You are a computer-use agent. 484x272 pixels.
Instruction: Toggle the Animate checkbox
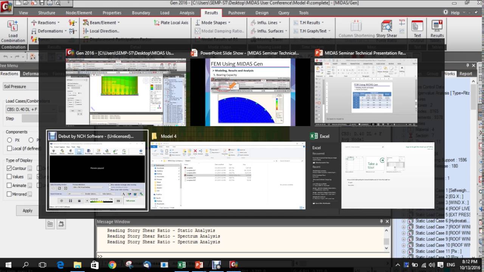click(9, 185)
